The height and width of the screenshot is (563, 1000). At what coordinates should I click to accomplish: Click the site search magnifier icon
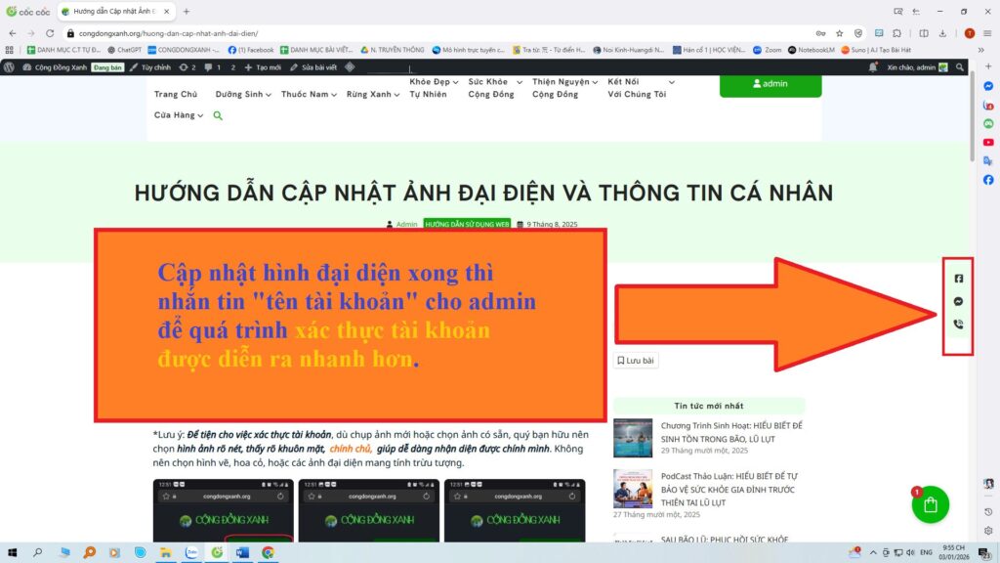coord(218,115)
